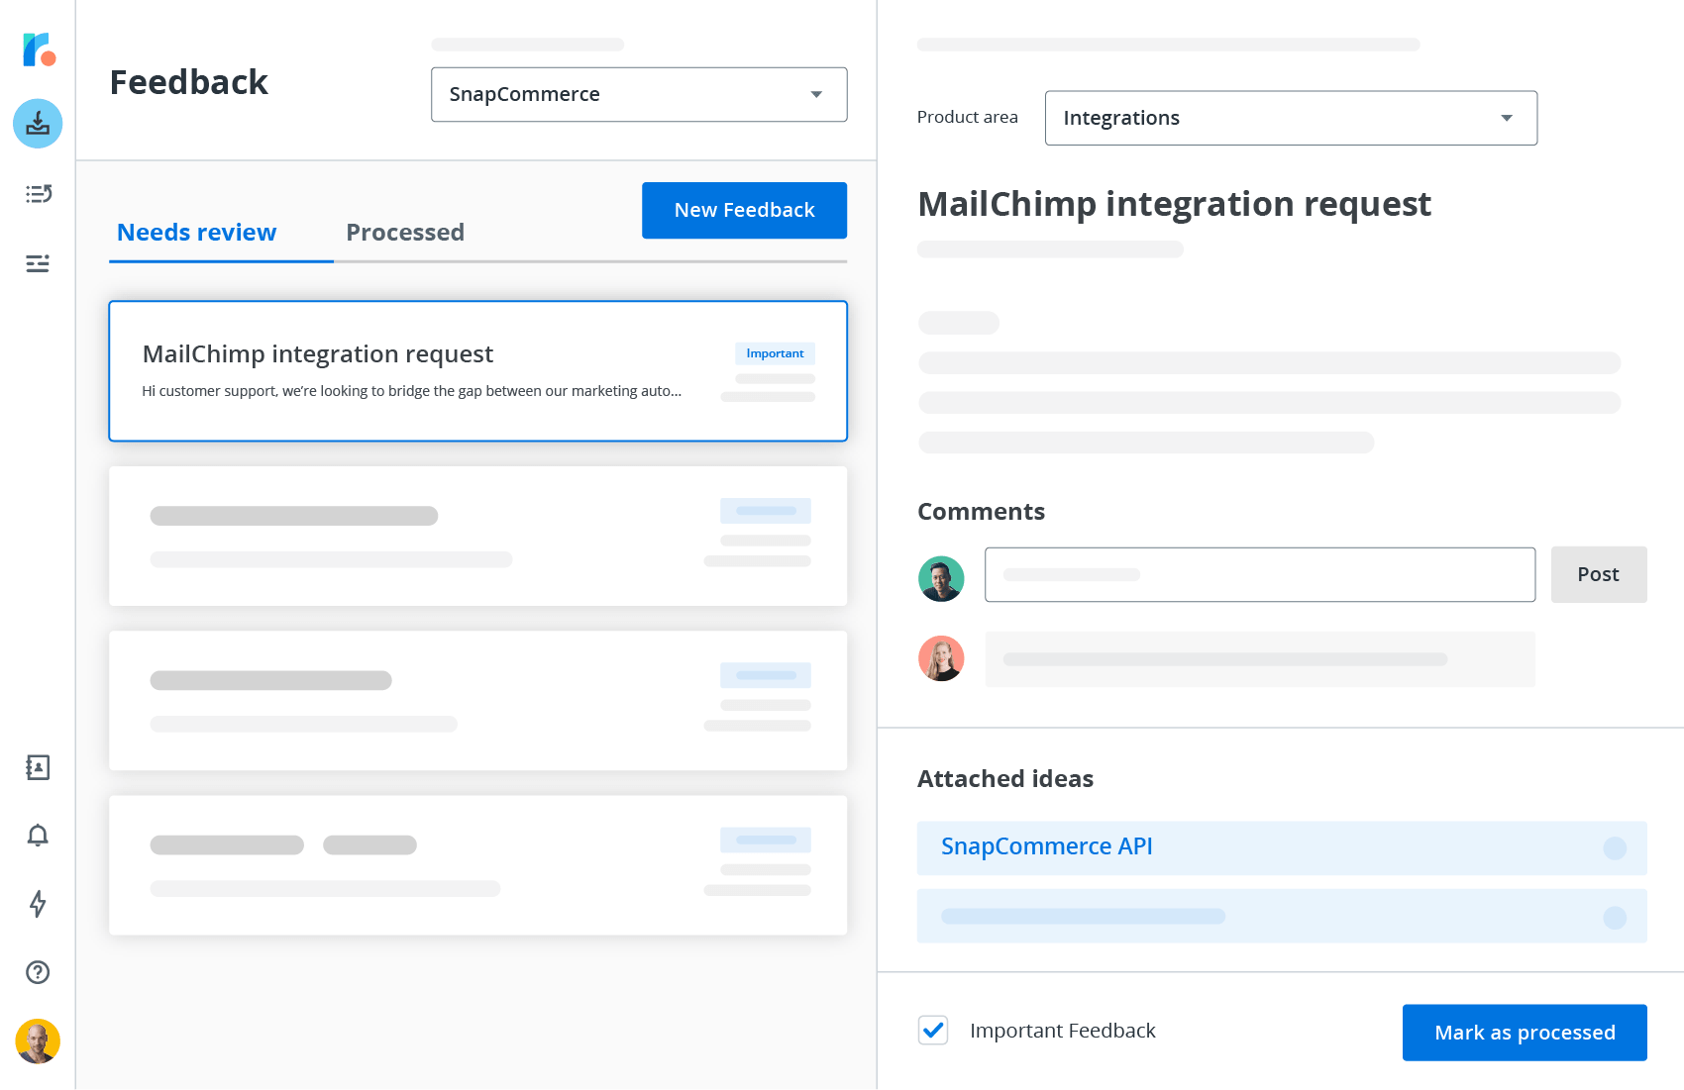Open user profile avatar in sidebar

(x=38, y=1041)
